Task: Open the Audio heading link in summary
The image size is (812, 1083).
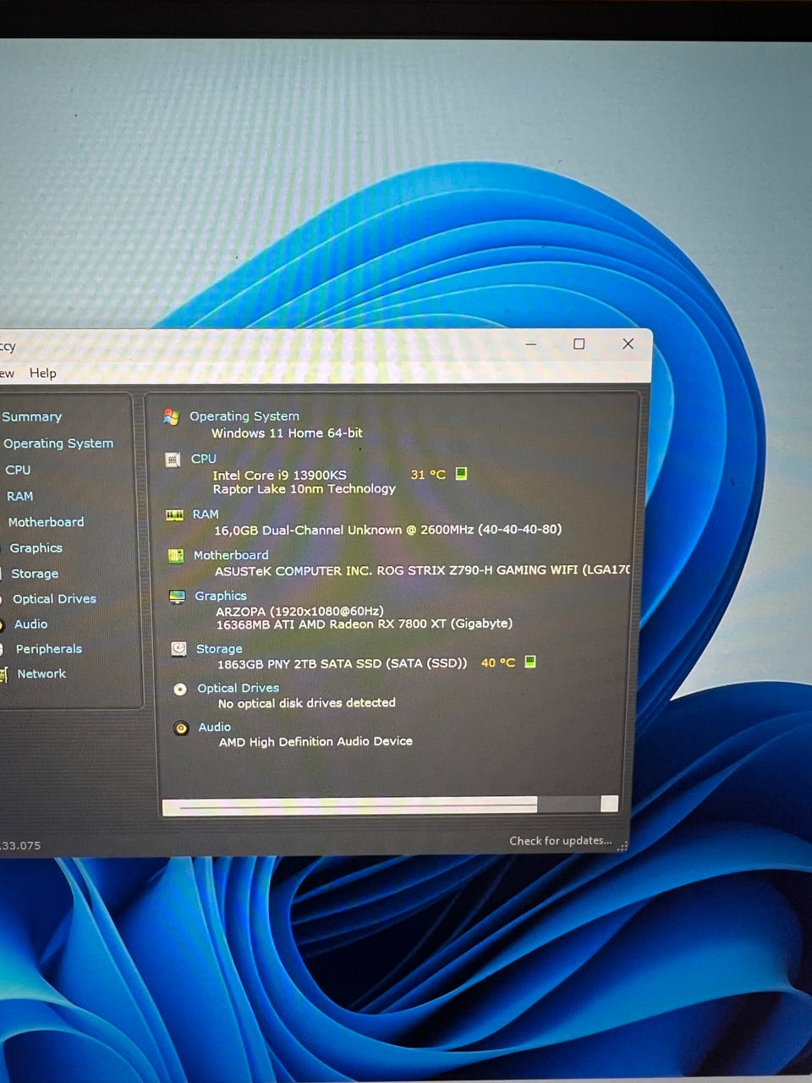Action: pyautogui.click(x=215, y=727)
